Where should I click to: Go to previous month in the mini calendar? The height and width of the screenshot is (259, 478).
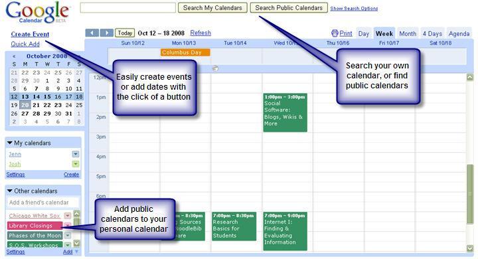(x=14, y=56)
